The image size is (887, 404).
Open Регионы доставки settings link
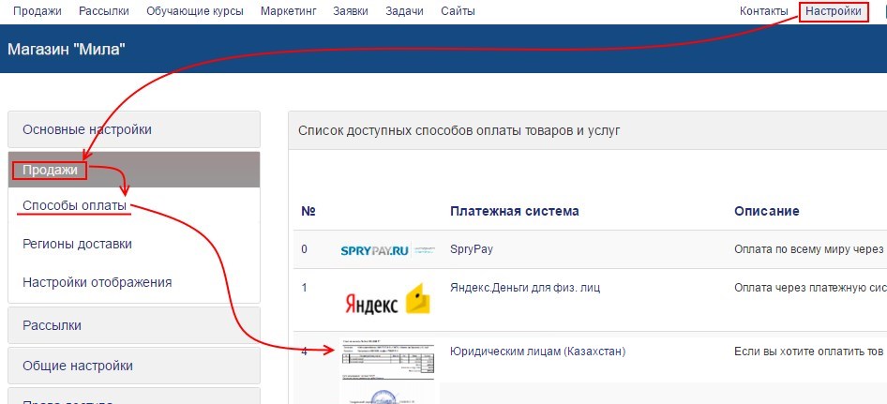(x=77, y=244)
